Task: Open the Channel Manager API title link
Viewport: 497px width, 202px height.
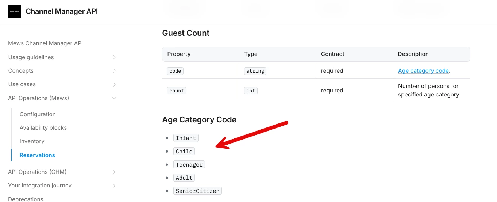Action: [x=62, y=12]
